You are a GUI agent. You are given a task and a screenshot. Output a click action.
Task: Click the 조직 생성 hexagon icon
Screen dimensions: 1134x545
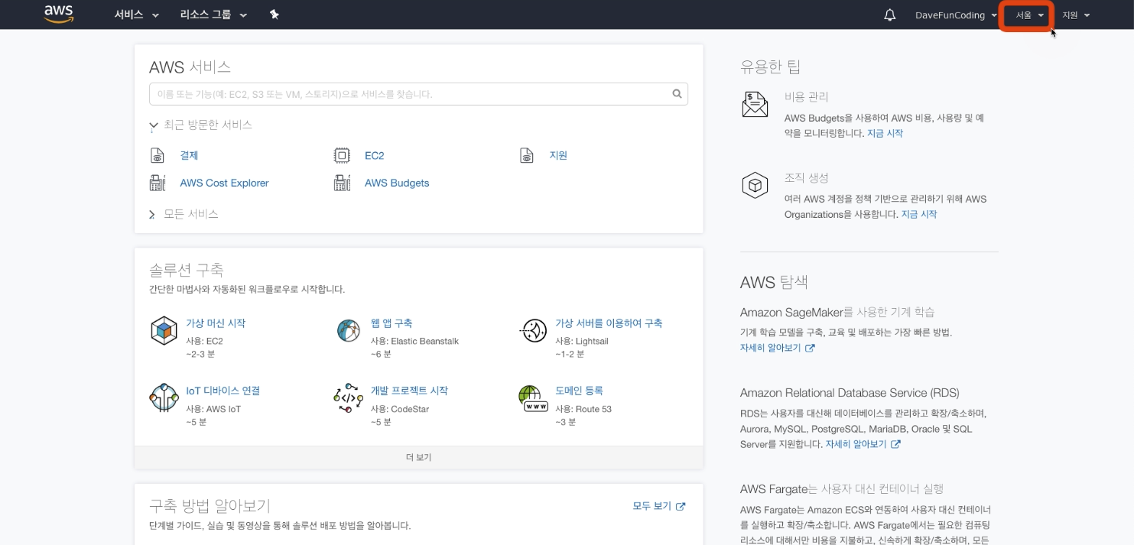coord(755,186)
